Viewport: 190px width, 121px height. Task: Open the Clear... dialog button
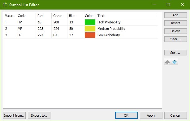click(x=175, y=39)
